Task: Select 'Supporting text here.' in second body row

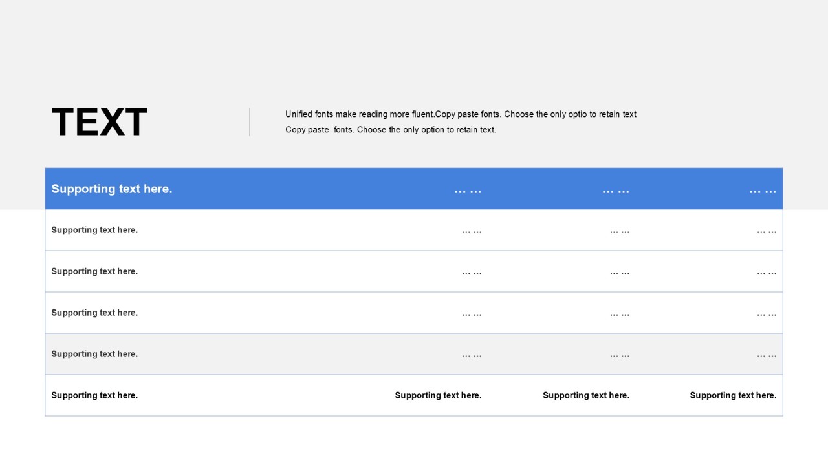Action: [x=94, y=271]
